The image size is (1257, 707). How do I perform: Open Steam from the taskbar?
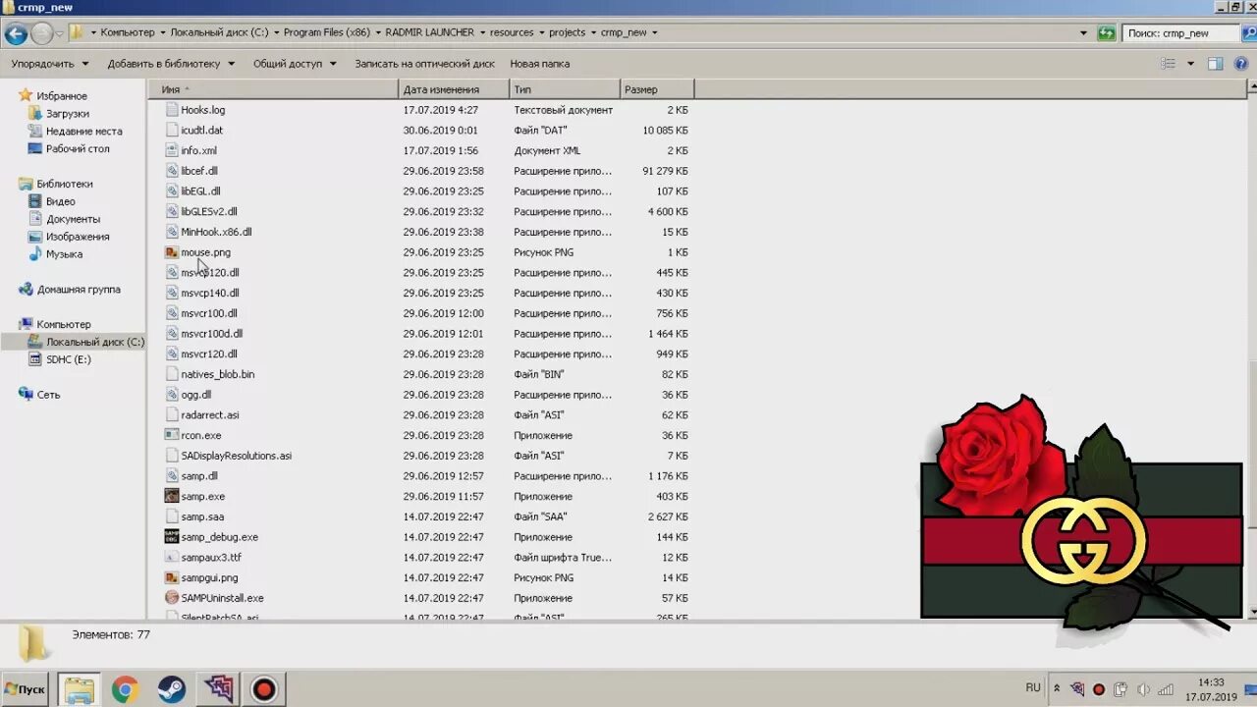pos(170,689)
